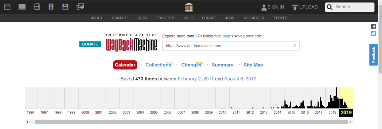
Task: Open the Audio speaker icon
Action: tap(51, 7)
